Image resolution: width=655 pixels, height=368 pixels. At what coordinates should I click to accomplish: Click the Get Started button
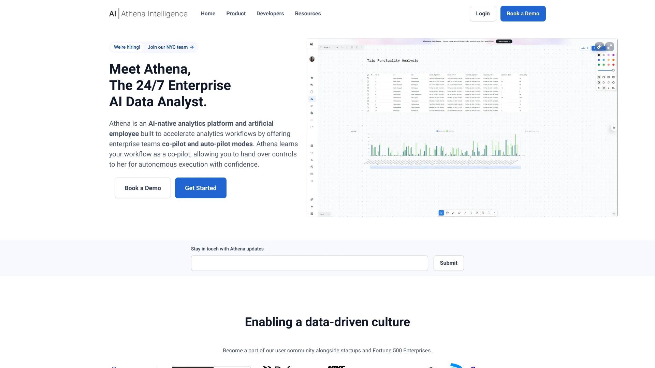(201, 188)
